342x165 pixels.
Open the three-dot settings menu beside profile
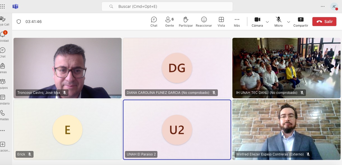point(323,6)
